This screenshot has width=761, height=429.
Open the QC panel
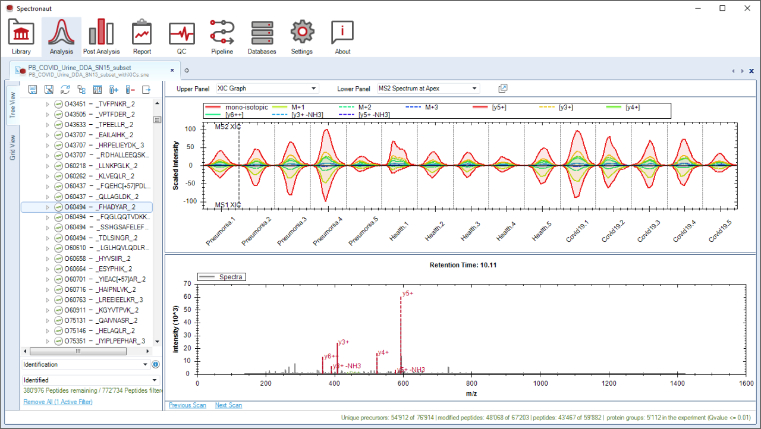click(181, 36)
